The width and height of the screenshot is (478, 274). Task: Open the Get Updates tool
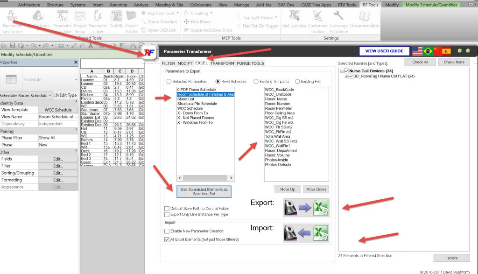[x=294, y=17]
